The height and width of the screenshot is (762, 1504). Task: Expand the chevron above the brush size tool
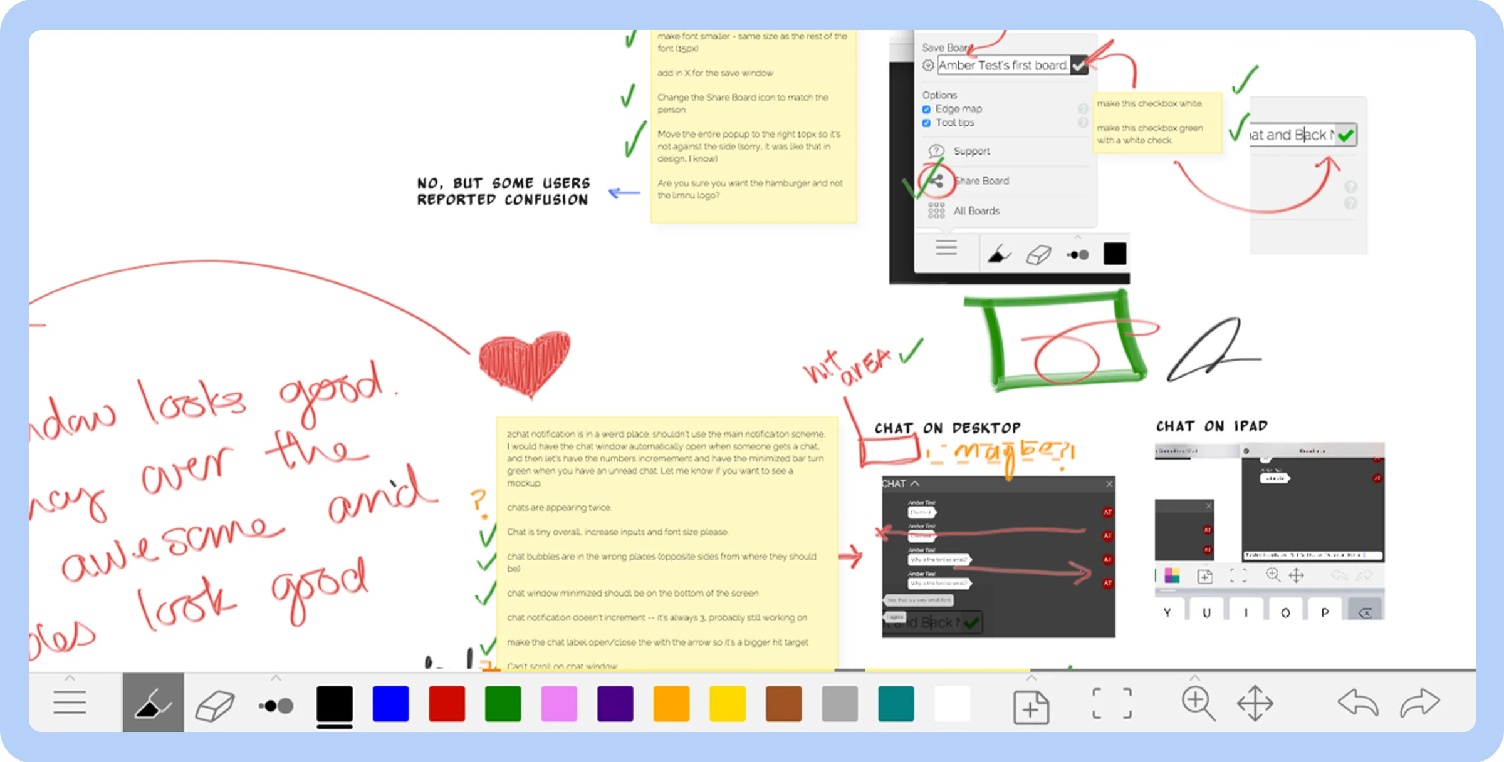click(x=276, y=677)
